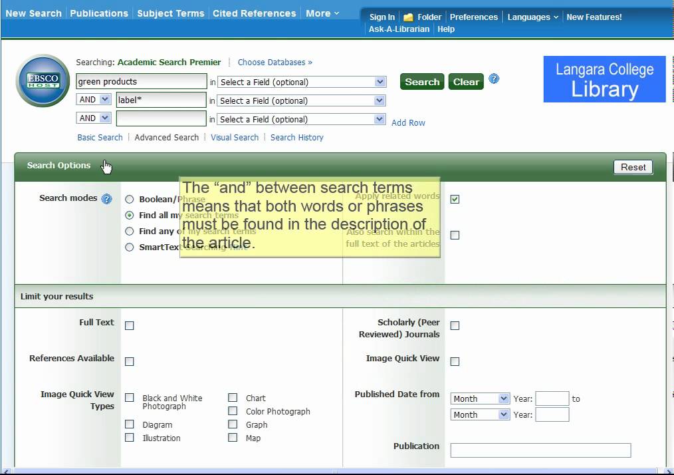Image resolution: width=674 pixels, height=475 pixels.
Task: Check the Diagram image type
Action: pos(130,424)
